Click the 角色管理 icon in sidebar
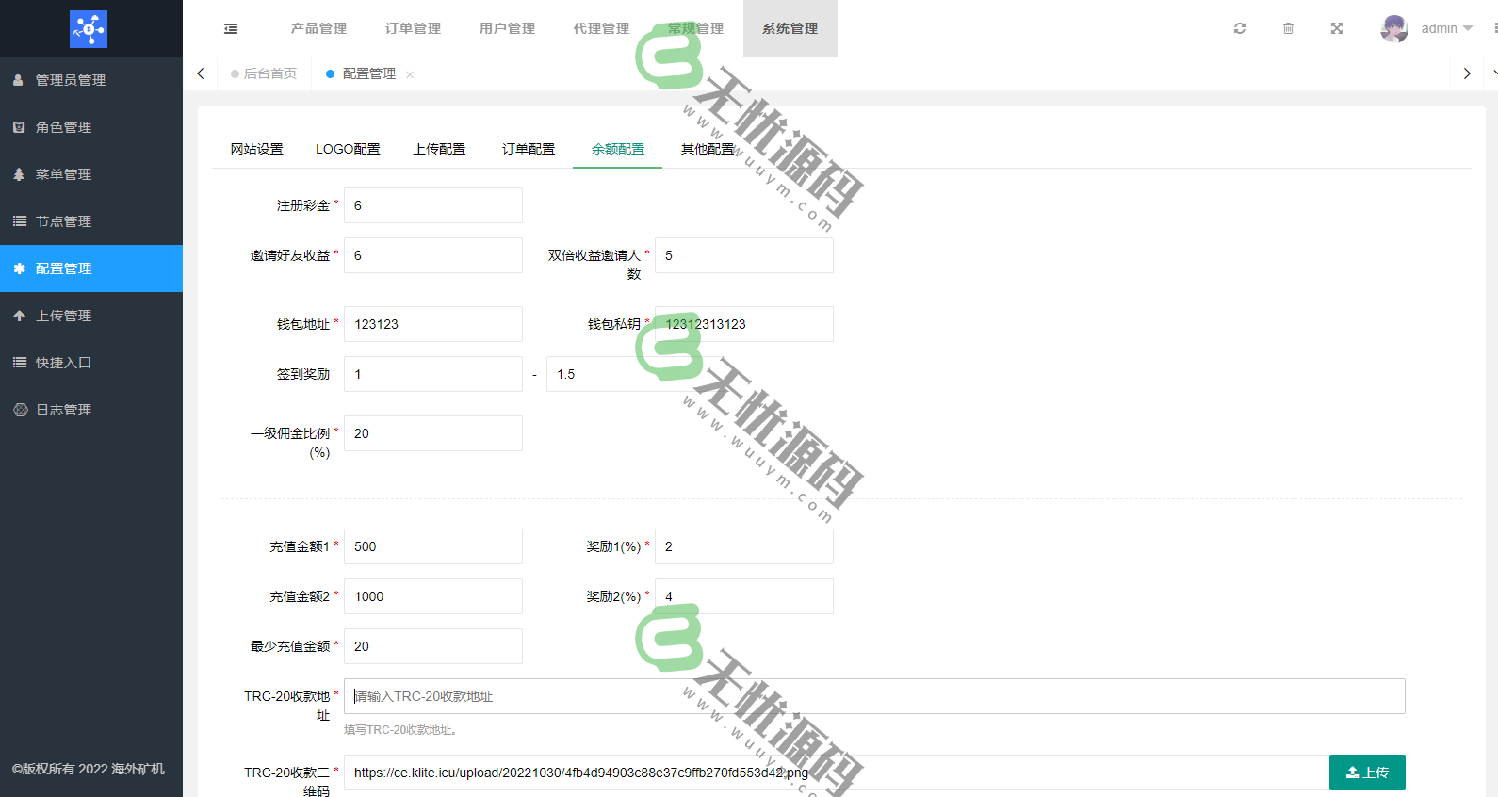The image size is (1498, 797). (x=19, y=127)
